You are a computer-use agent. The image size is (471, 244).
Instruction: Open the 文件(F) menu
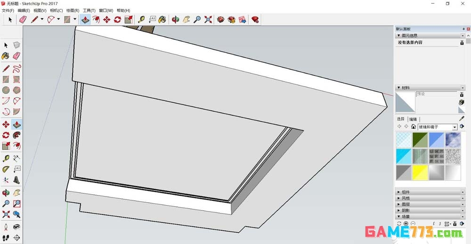coord(8,10)
